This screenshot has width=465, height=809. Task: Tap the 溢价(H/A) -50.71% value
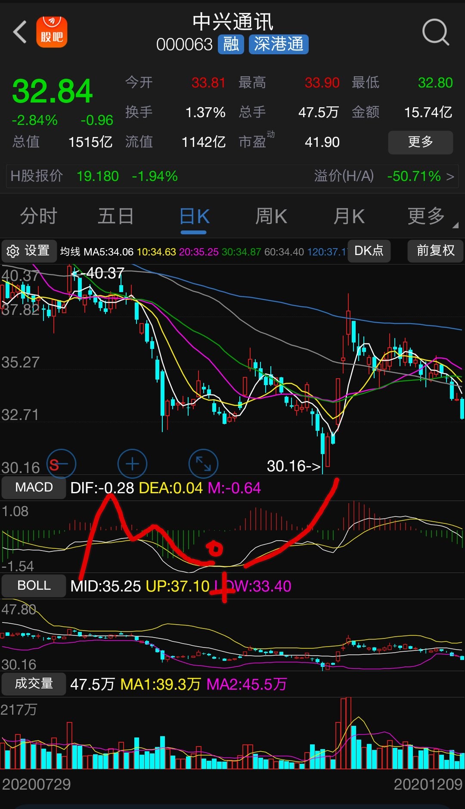point(414,176)
